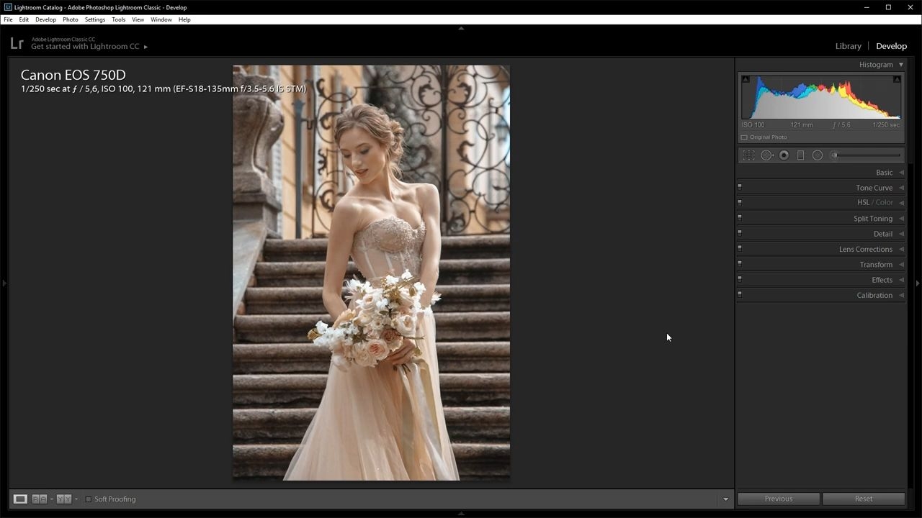The width and height of the screenshot is (922, 518).
Task: Tick the Original Photo checkbox
Action: (744, 137)
